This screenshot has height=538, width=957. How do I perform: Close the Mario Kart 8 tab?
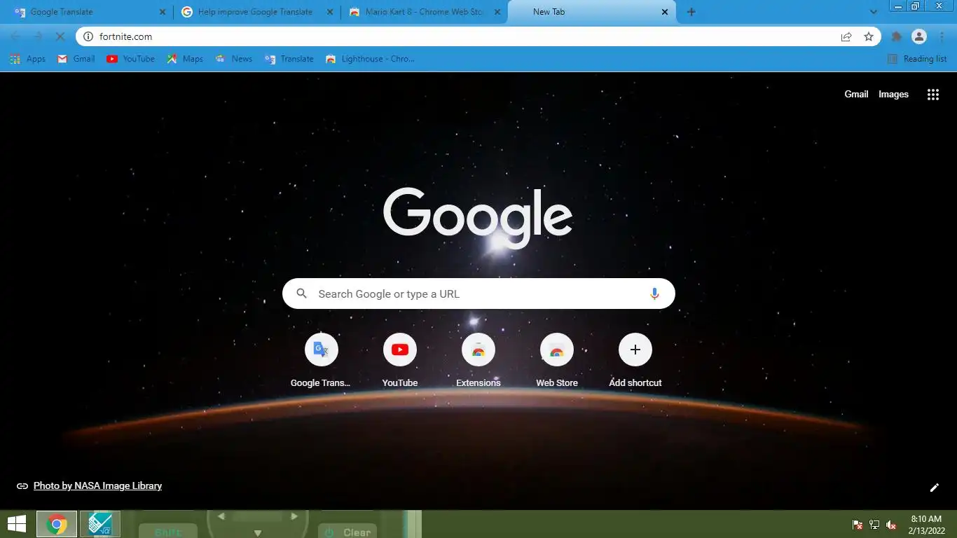pos(497,12)
